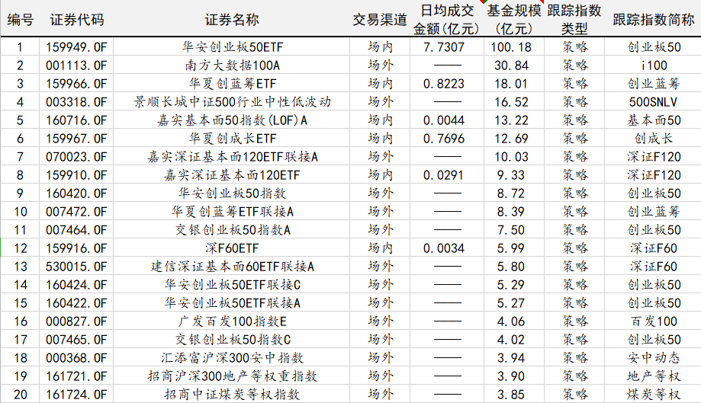Select 华安创业板50指数 cell

pos(232,194)
